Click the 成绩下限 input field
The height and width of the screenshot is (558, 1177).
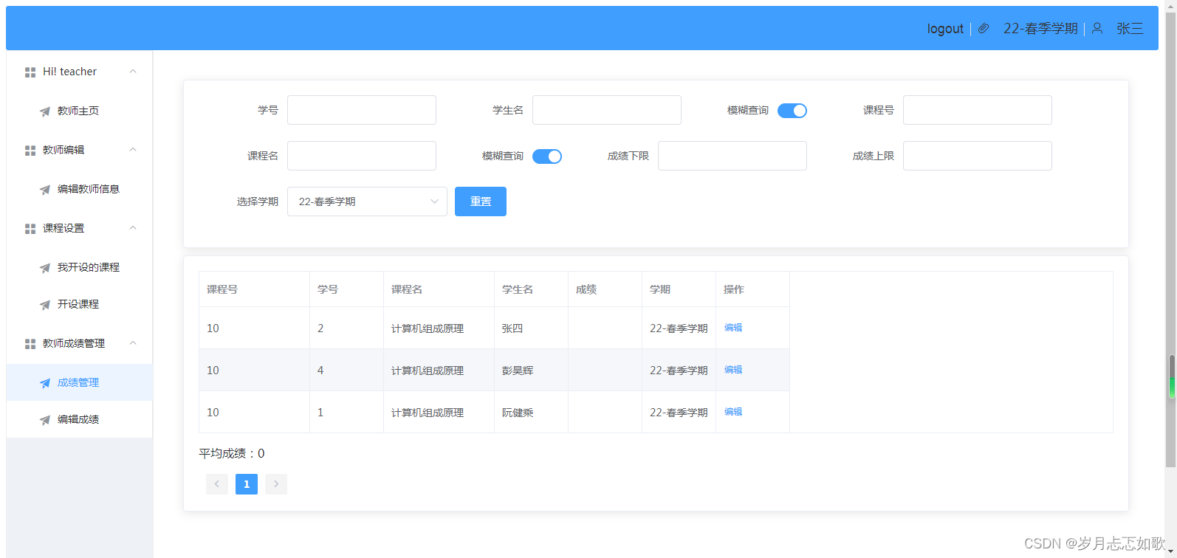click(x=732, y=156)
